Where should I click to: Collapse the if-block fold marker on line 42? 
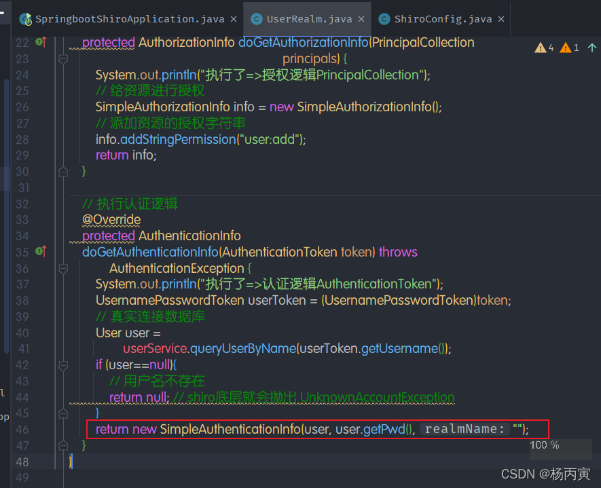click(63, 365)
